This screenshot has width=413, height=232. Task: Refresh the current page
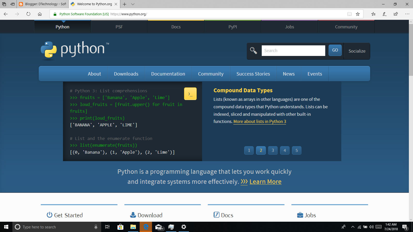point(28,14)
